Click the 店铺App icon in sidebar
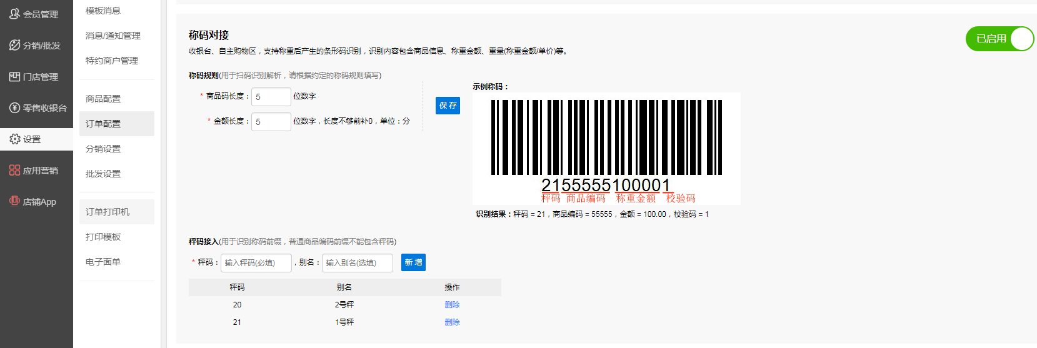This screenshot has width=1037, height=348. pyautogui.click(x=14, y=201)
